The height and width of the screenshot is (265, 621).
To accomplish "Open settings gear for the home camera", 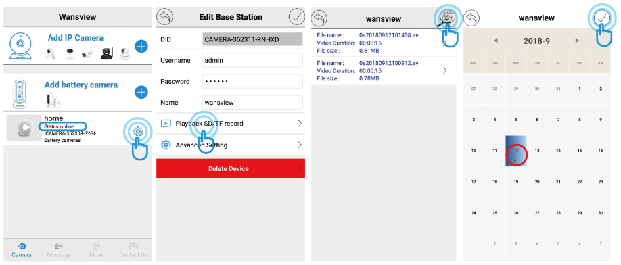I will 138,131.
